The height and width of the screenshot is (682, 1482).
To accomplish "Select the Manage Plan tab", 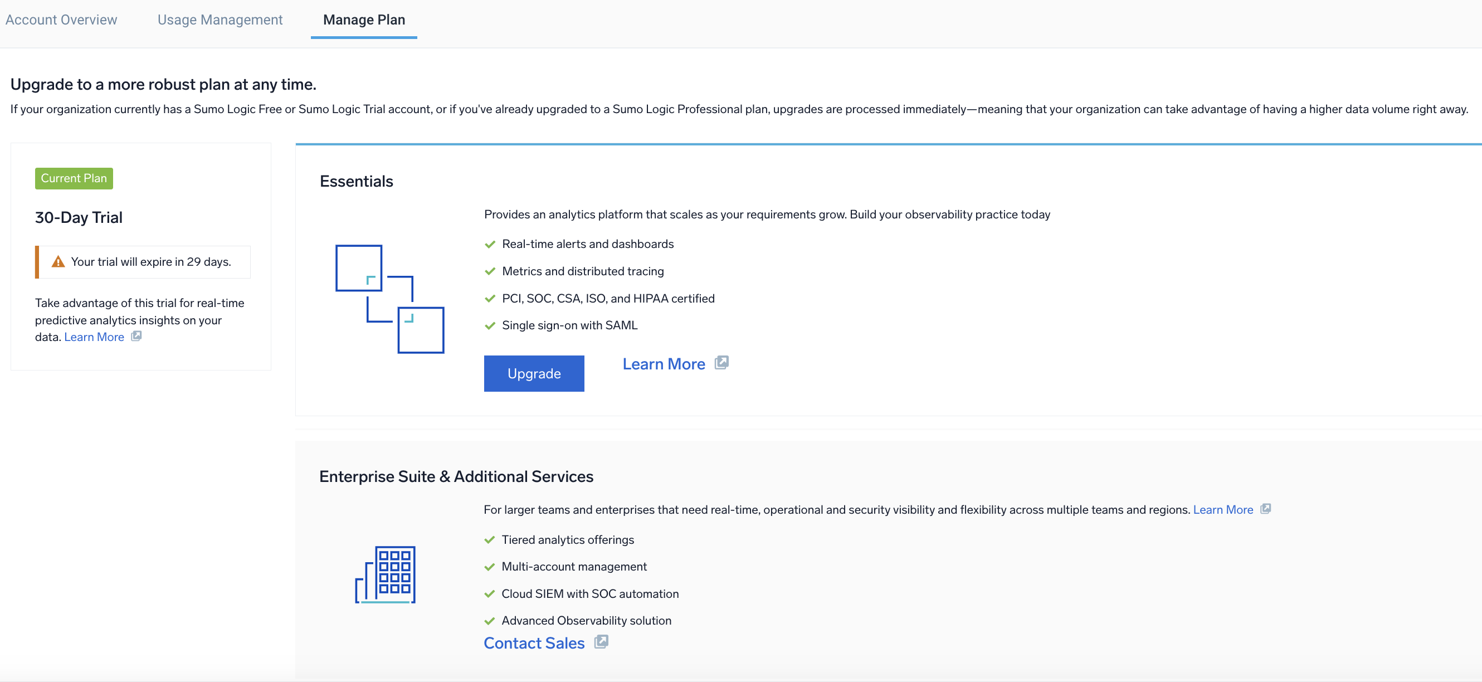I will (x=364, y=20).
